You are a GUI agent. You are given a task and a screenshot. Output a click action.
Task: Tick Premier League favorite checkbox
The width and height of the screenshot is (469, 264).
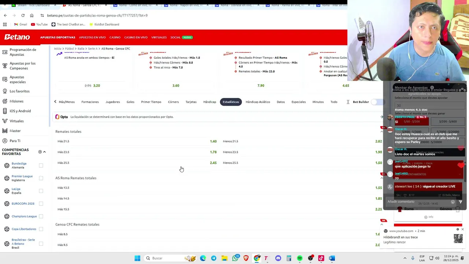[41, 178]
